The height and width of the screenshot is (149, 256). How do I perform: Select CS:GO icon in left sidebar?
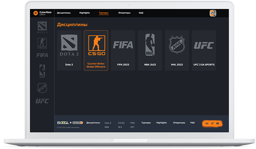42,43
